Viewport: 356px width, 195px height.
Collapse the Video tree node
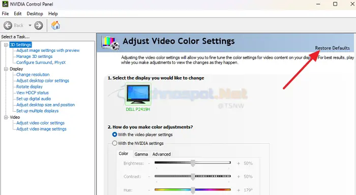6,117
